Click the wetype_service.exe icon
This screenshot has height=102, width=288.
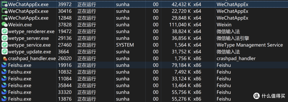point(5,45)
